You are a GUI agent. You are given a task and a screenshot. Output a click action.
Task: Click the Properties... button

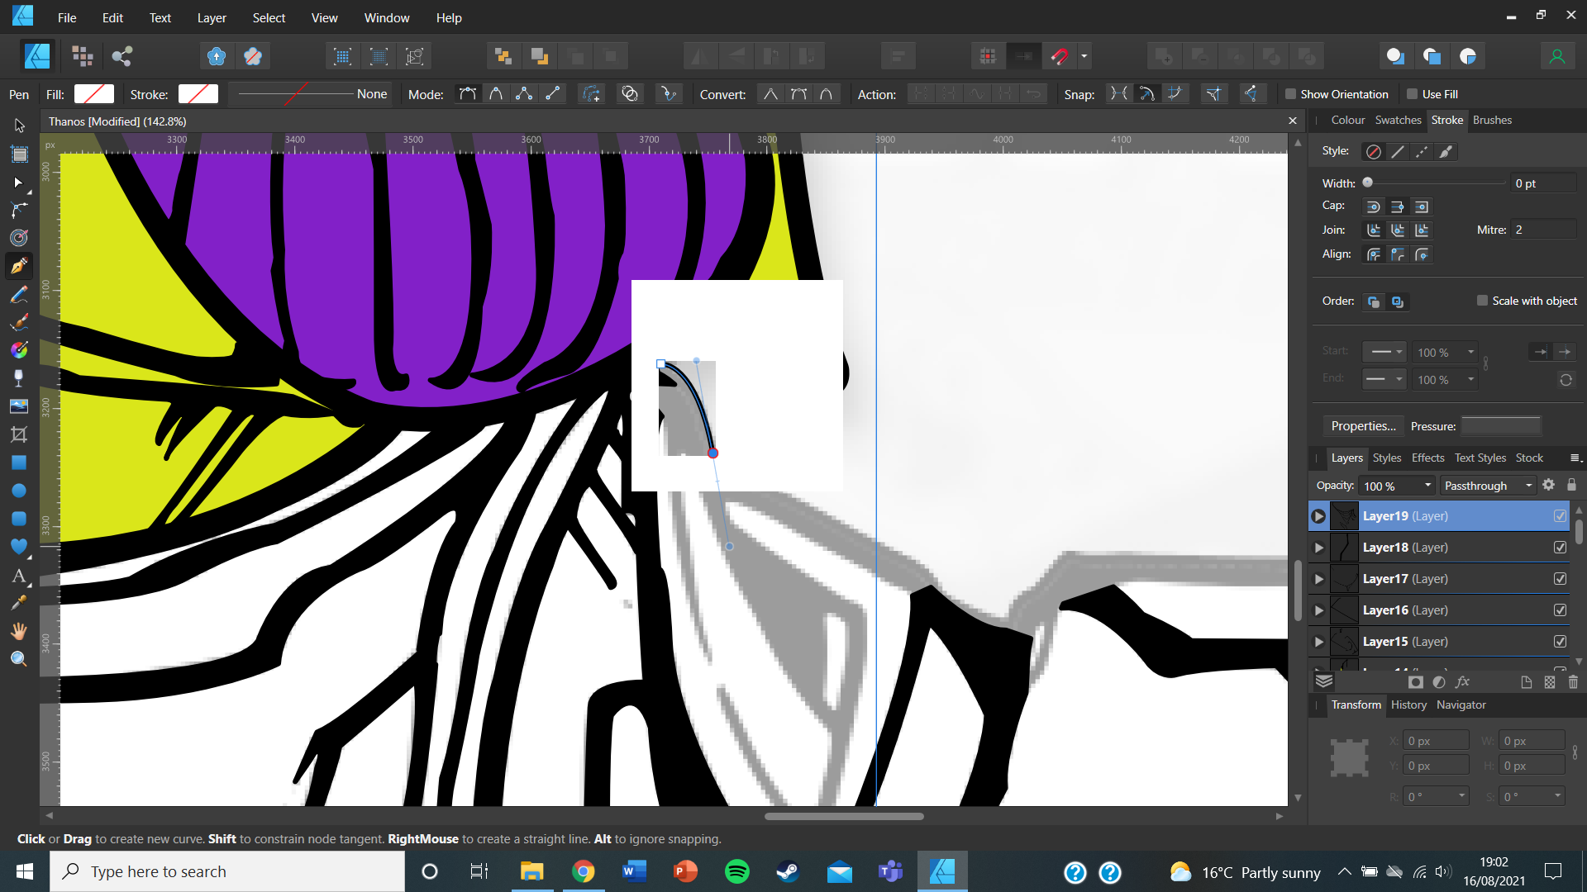(1362, 426)
